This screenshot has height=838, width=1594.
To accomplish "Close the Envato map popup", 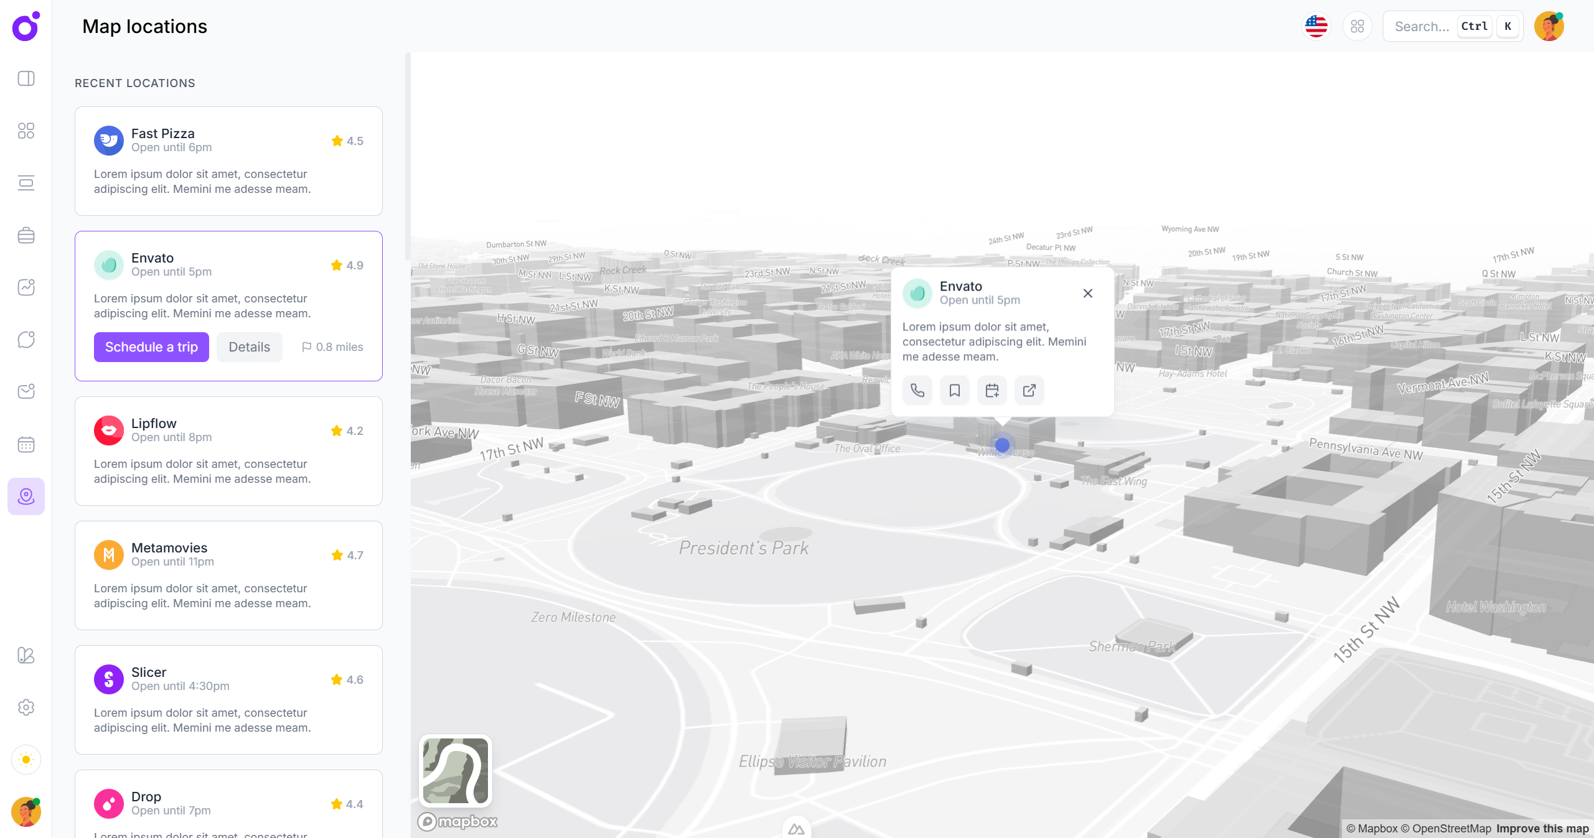I will coord(1087,293).
